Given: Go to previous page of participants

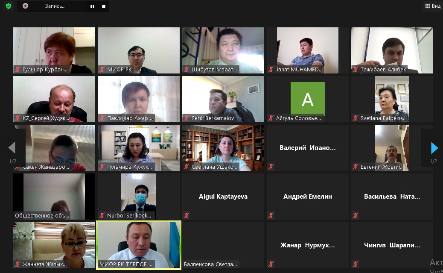Looking at the screenshot, I should coord(12,148).
